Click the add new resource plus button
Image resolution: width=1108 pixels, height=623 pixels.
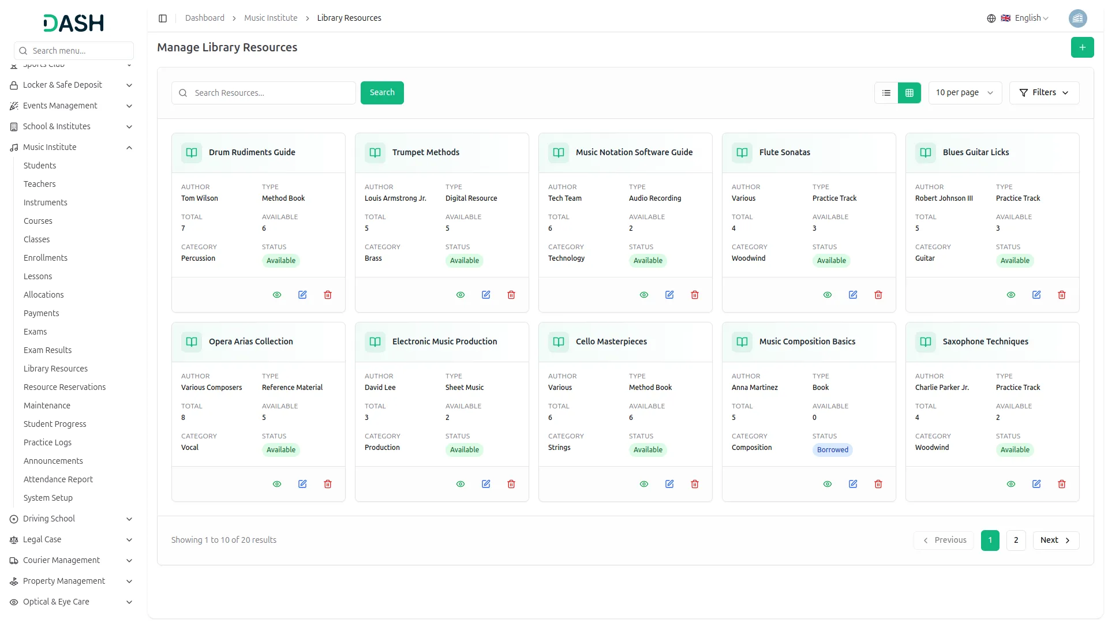coord(1082,47)
